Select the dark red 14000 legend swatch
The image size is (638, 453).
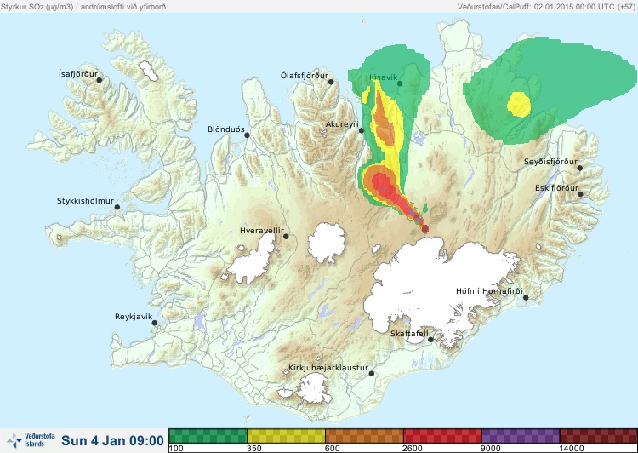click(x=599, y=436)
